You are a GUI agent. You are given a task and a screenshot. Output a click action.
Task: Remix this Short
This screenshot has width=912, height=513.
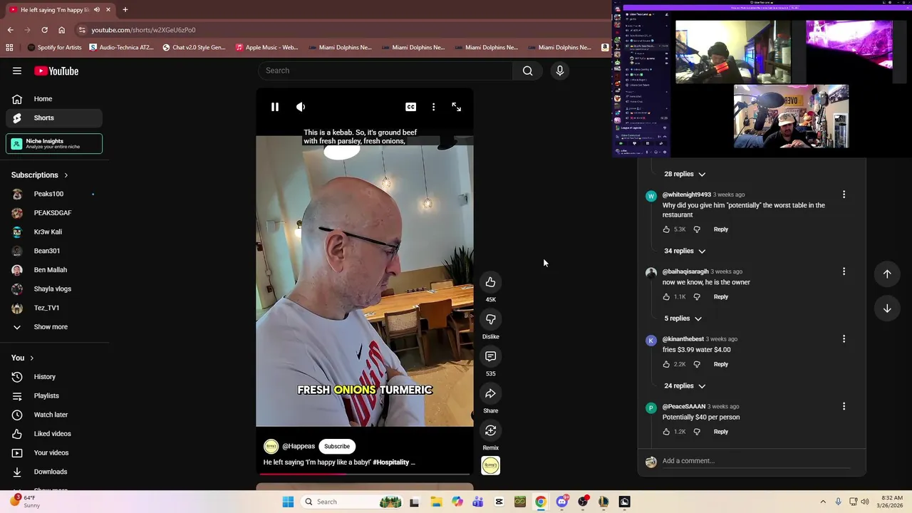click(x=490, y=430)
